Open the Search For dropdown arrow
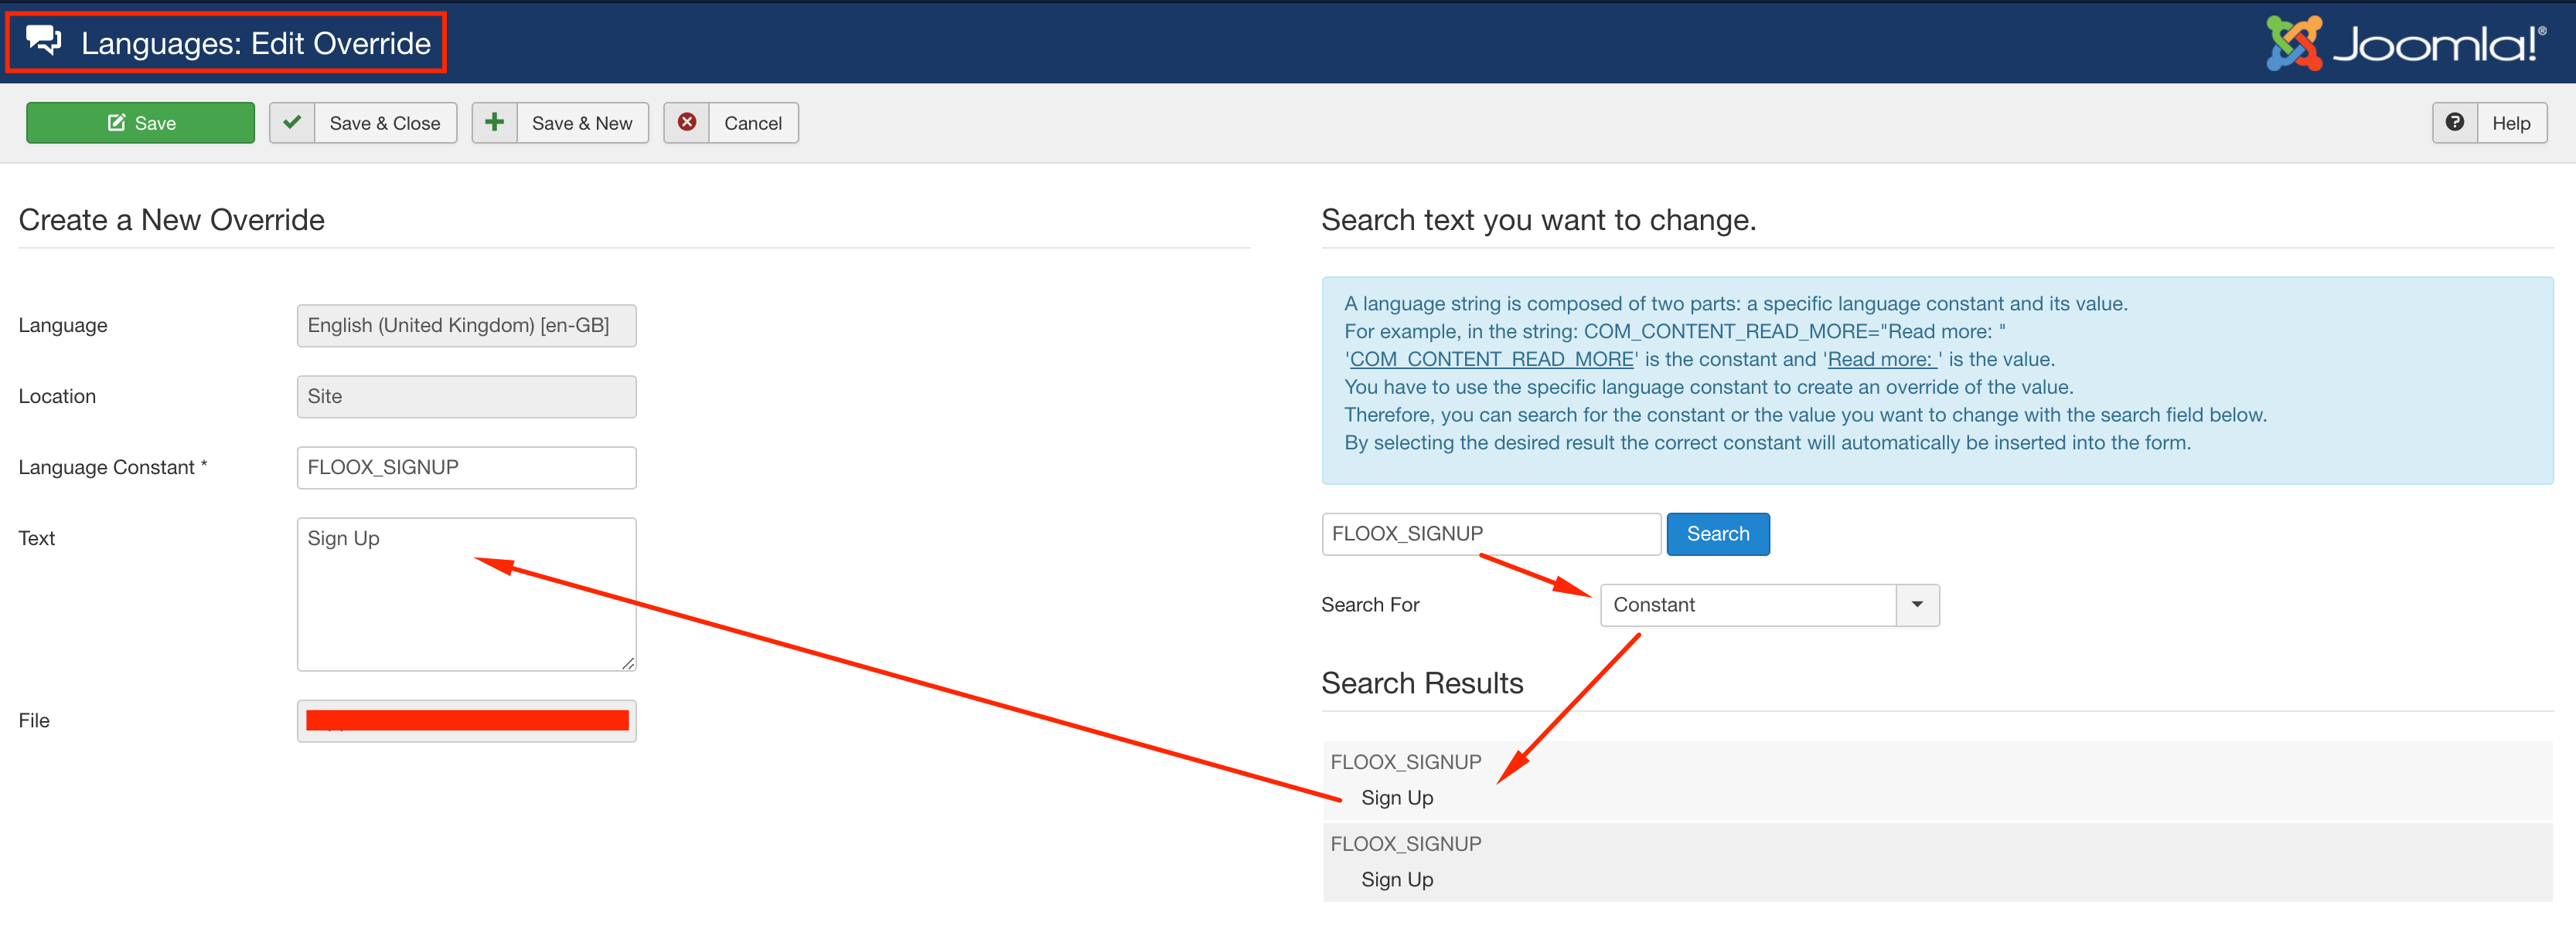 pos(1917,605)
